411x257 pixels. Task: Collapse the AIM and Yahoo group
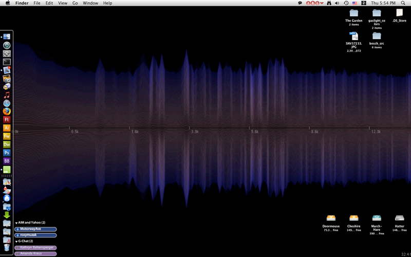pyautogui.click(x=16, y=223)
